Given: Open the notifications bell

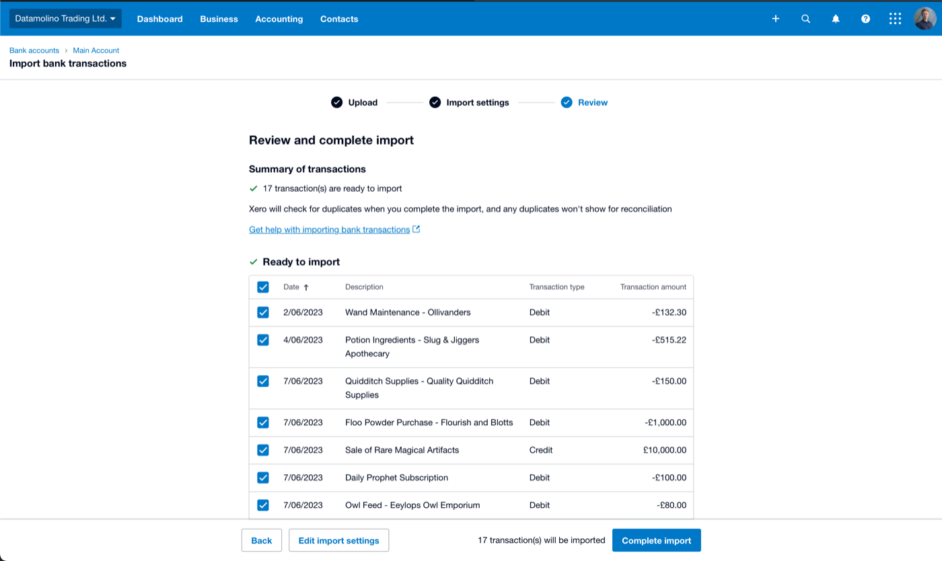Looking at the screenshot, I should coord(835,19).
